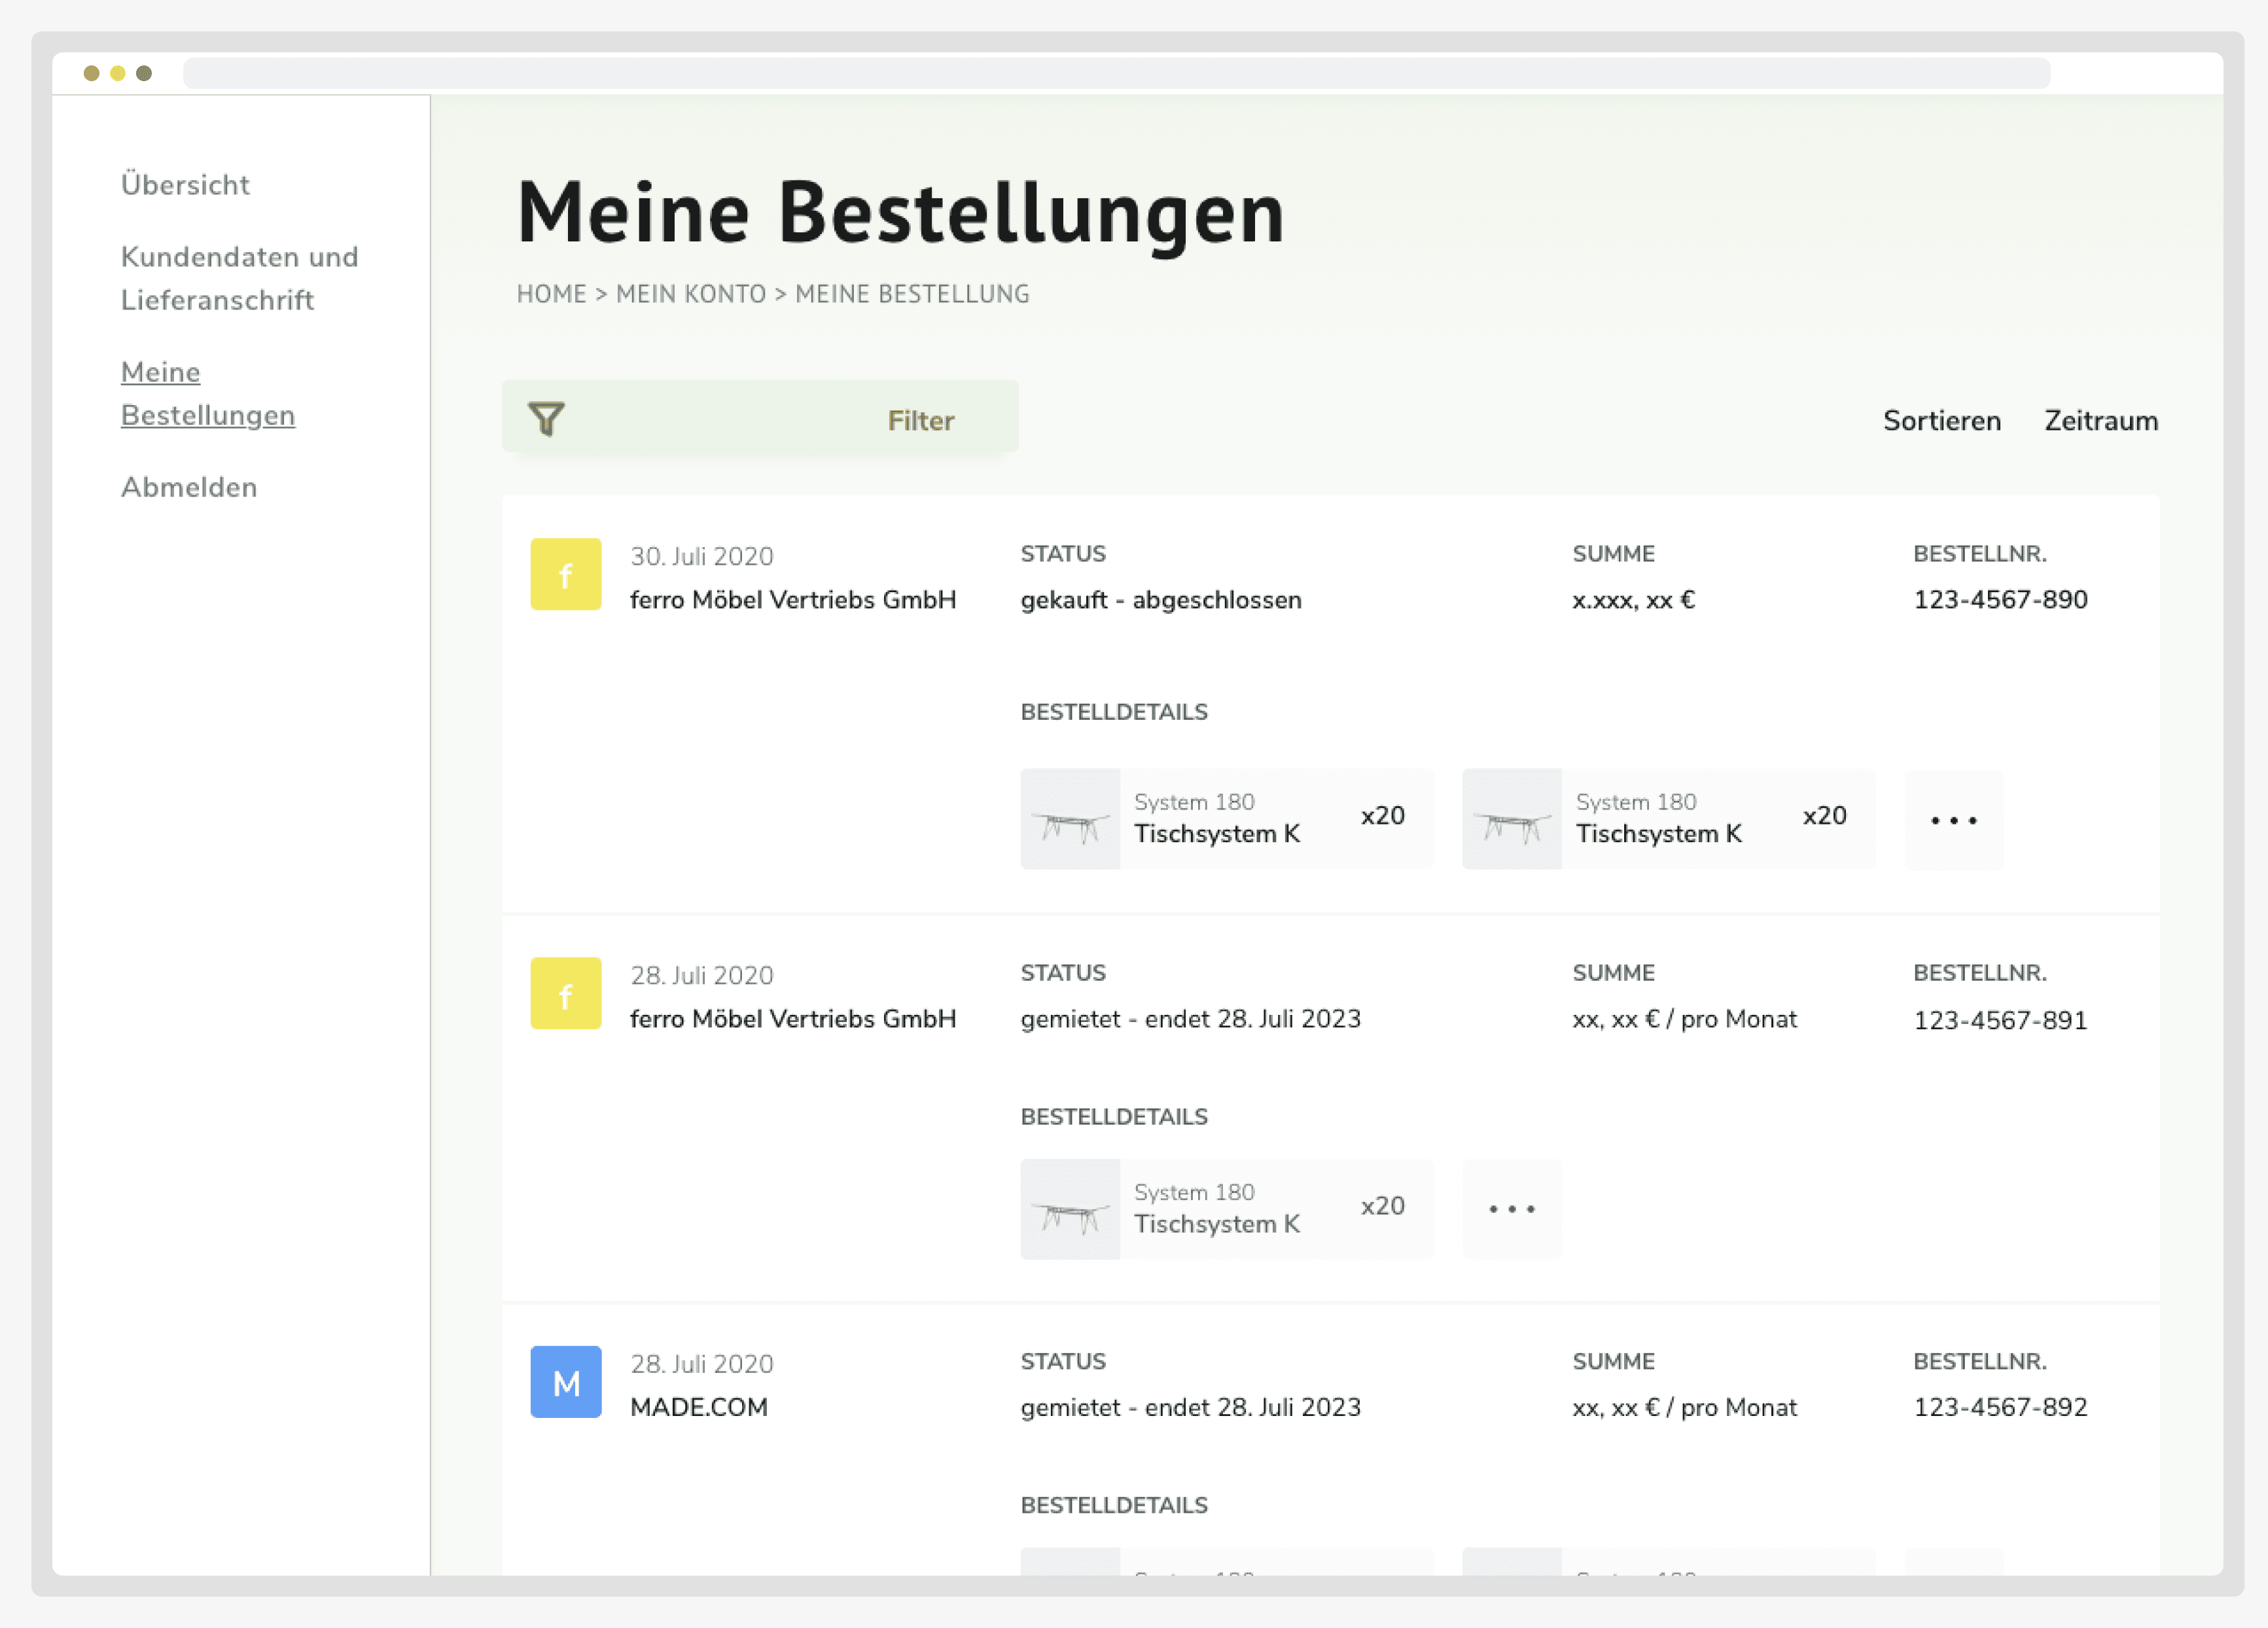2268x1628 pixels.
Task: Click the browser address bar
Action: point(1115,73)
